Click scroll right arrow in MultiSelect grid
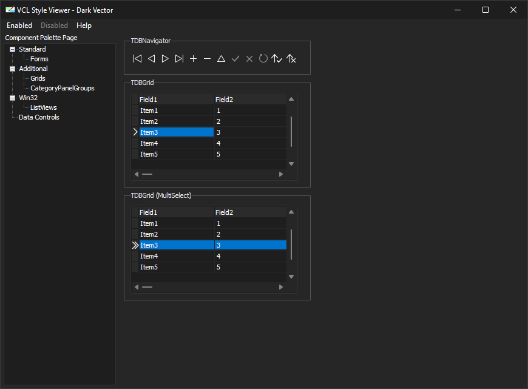 click(x=281, y=287)
